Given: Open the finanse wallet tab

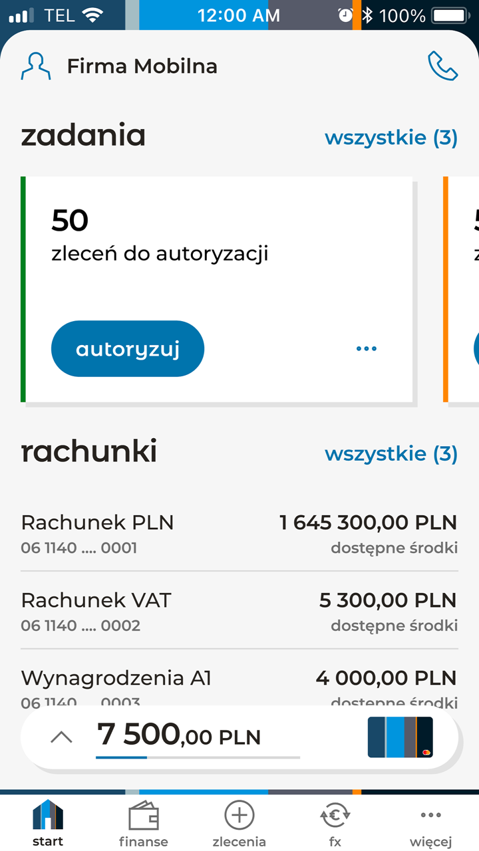Looking at the screenshot, I should coord(144,823).
